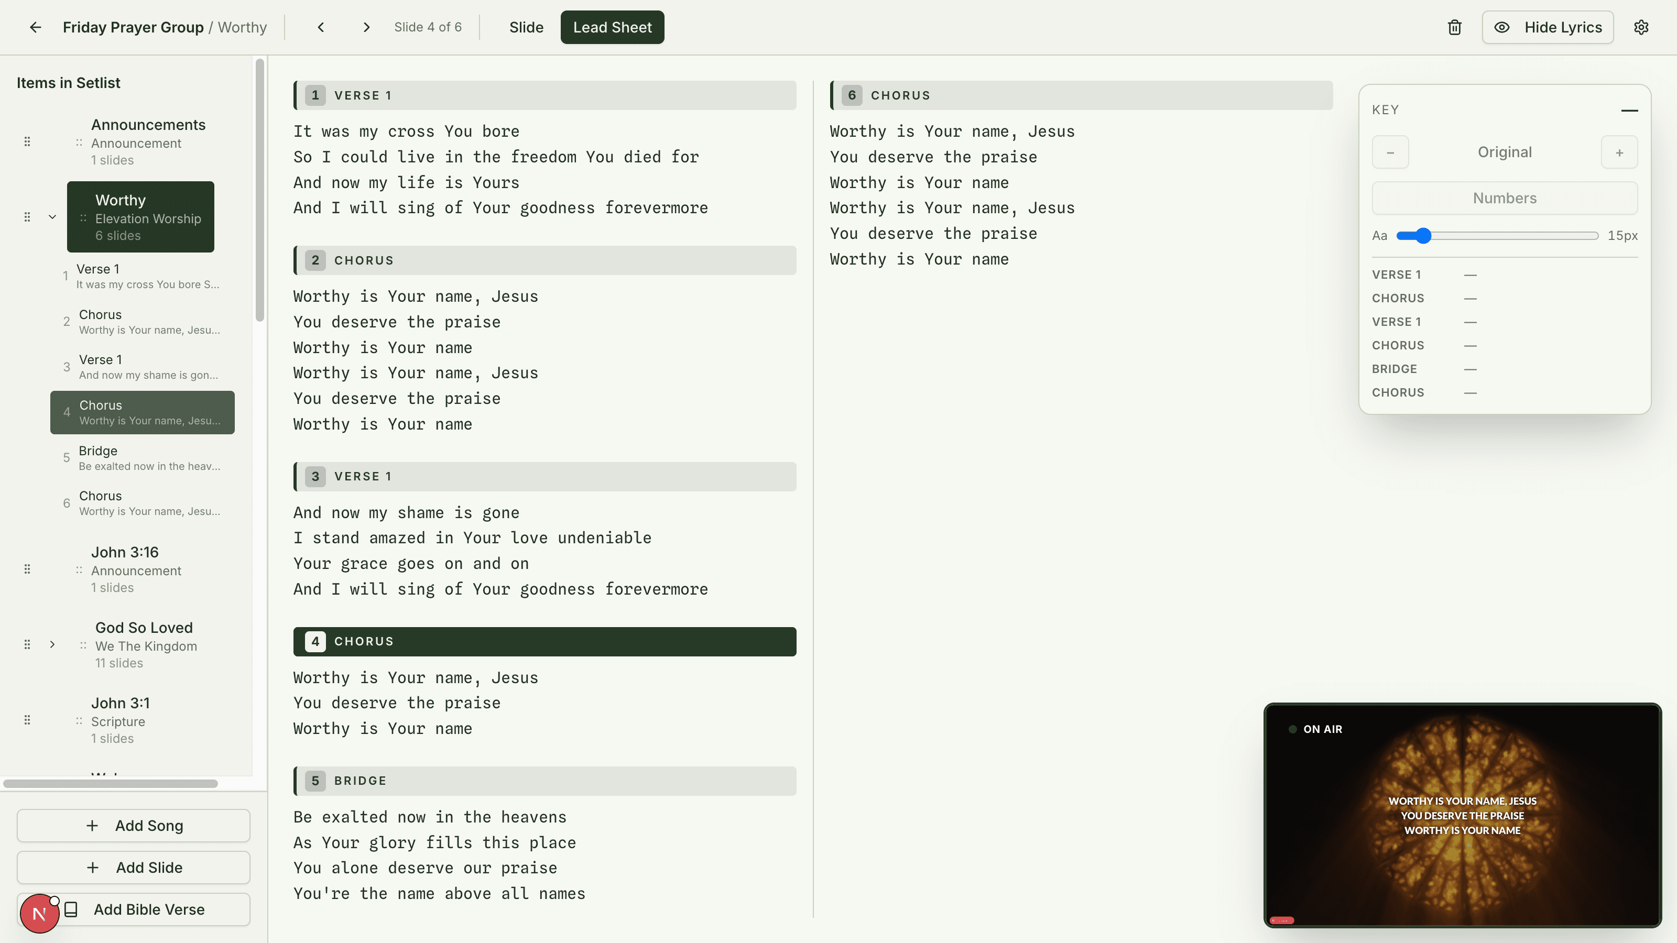Viewport: 1677px width, 943px height.
Task: Click the Add Slide plus icon
Action: tap(92, 868)
